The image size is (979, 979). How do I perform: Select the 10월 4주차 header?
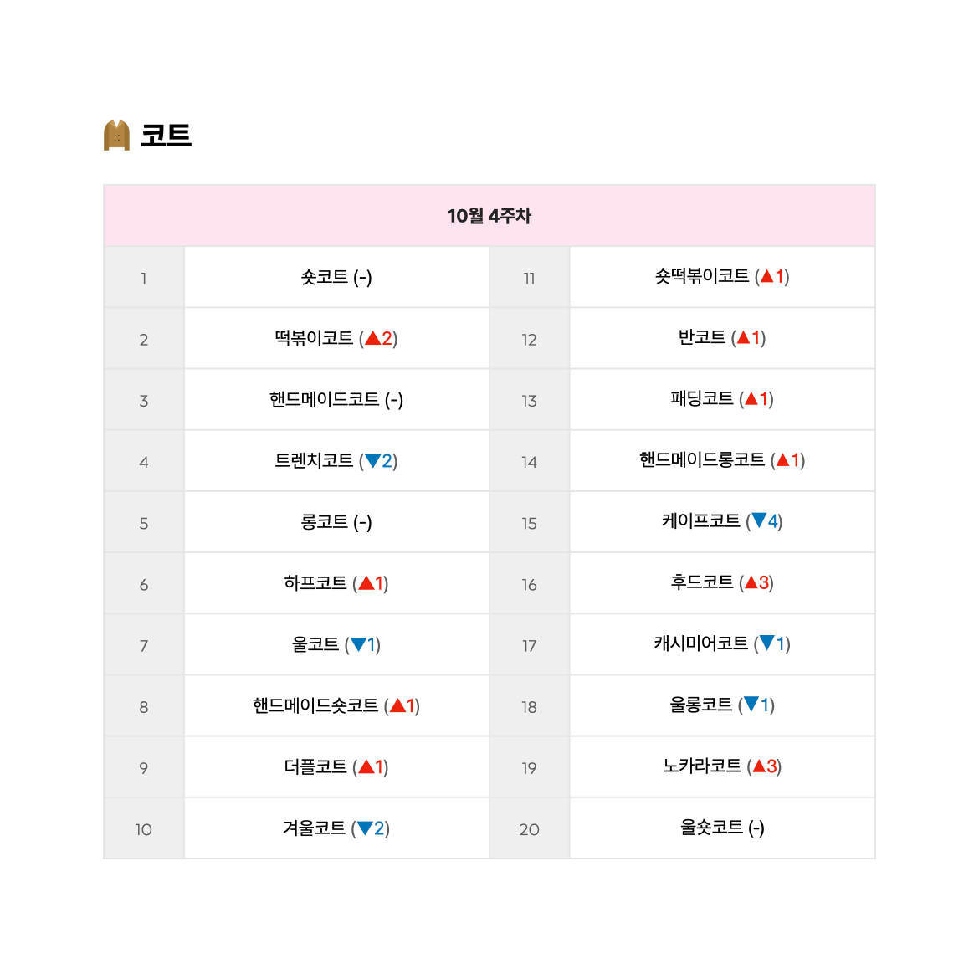(x=489, y=216)
